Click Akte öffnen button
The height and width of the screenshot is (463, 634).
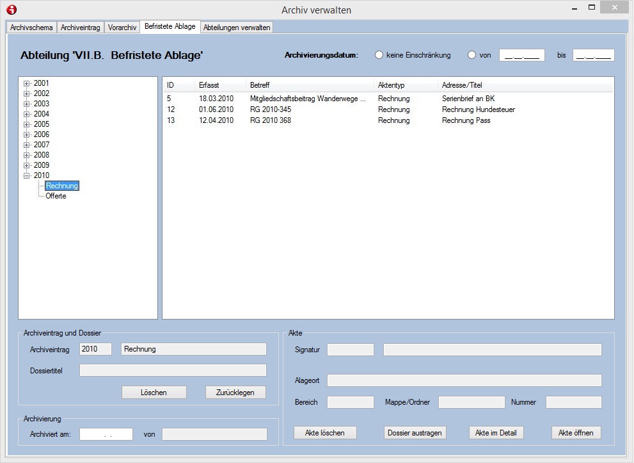576,433
